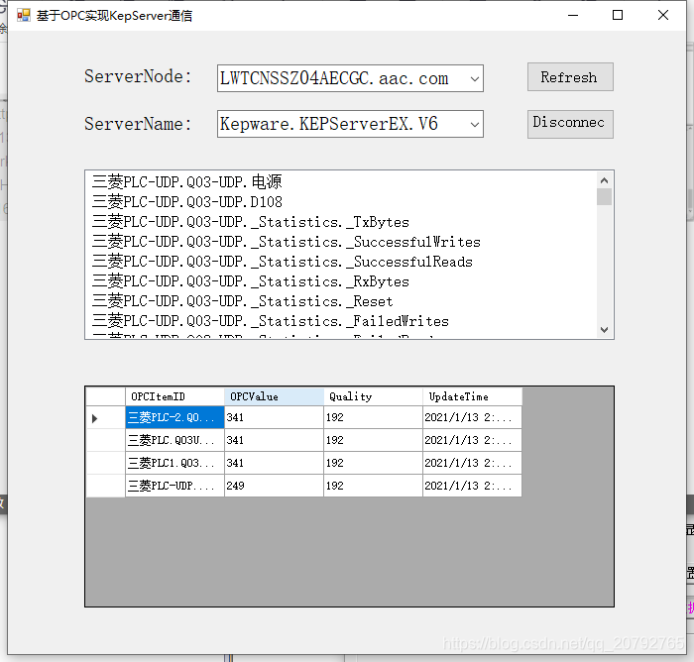The height and width of the screenshot is (662, 694).
Task: Sort by OPCItemID column header
Action: (x=174, y=396)
